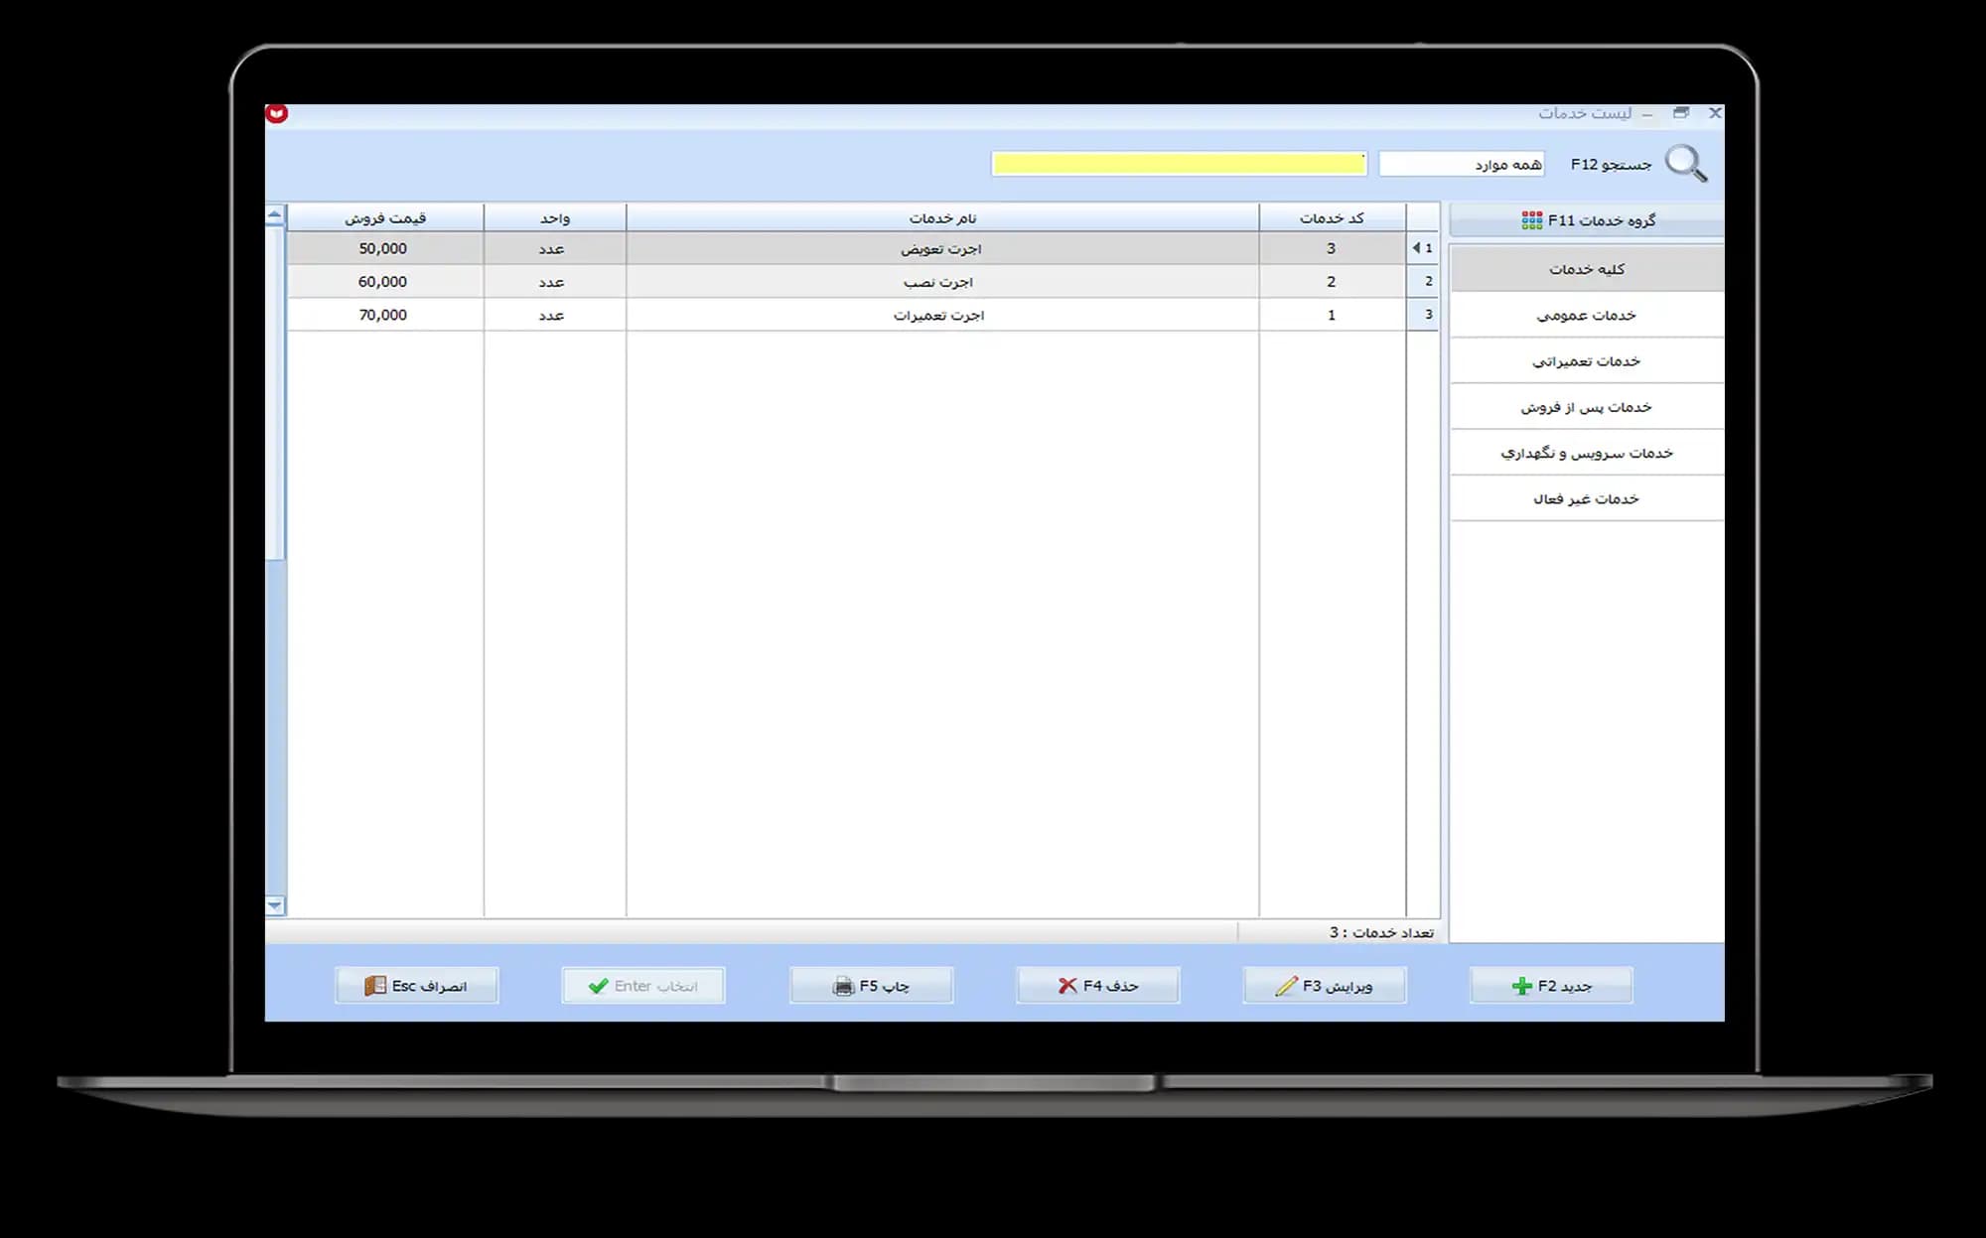Click the تعداد خدمات : 3 status text

coord(1381,932)
